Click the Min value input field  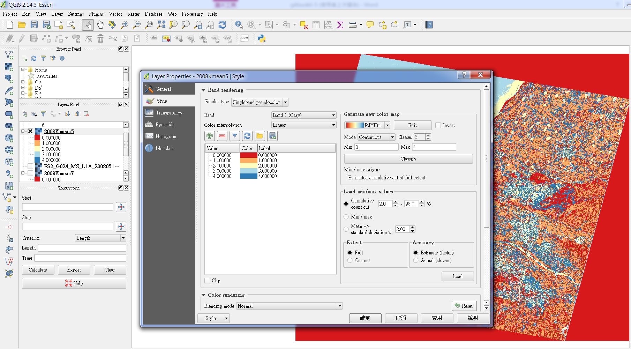pyautogui.click(x=376, y=147)
